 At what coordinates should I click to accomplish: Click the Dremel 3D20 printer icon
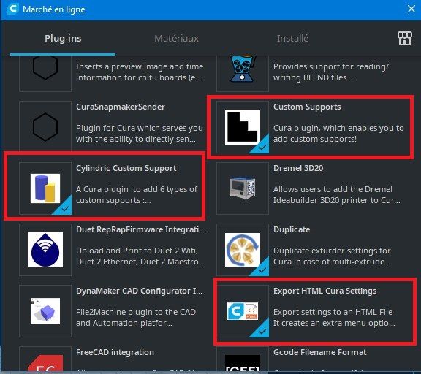[x=243, y=188]
